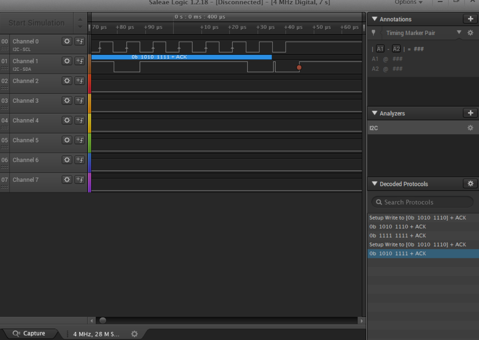
Task: Click the +50 µs time ruler label
Action: [322, 27]
